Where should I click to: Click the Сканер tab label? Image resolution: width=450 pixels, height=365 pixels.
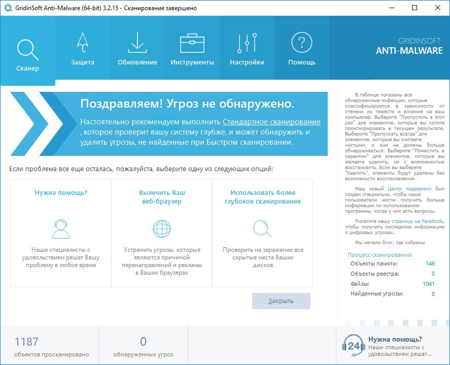click(27, 69)
